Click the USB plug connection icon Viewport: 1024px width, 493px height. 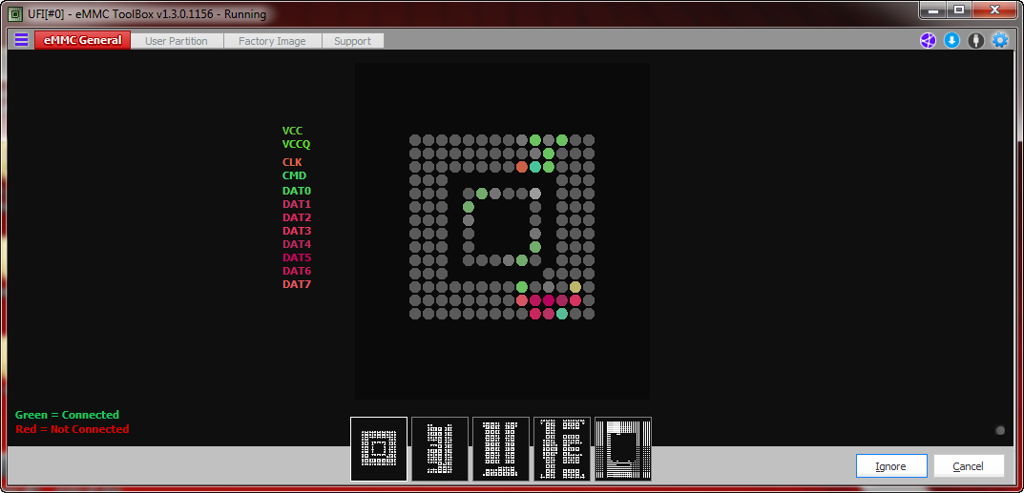975,40
